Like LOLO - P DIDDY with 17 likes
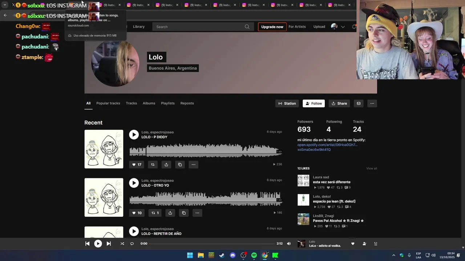This screenshot has height=261, width=465. click(137, 165)
